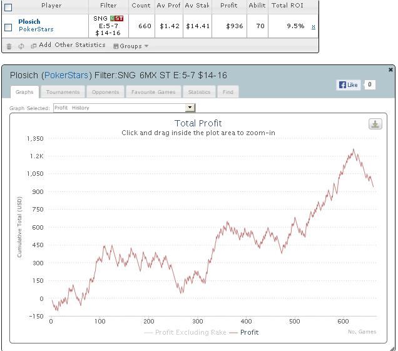Toggle Profit Excluding Rake legend series
The width and height of the screenshot is (398, 351).
point(185,332)
